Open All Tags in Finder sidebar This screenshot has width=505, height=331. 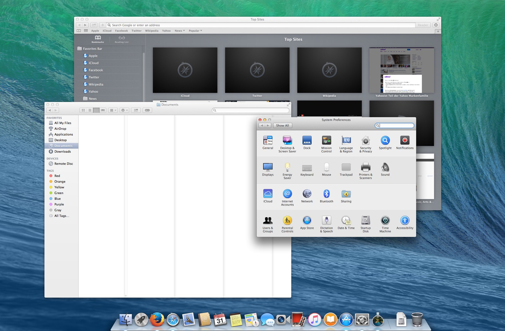pos(61,216)
